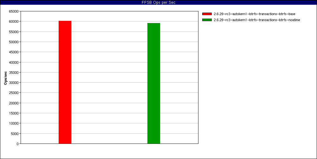Click the Ops/sec y-axis label
The height and width of the screenshot is (159, 317).
coord(6,78)
